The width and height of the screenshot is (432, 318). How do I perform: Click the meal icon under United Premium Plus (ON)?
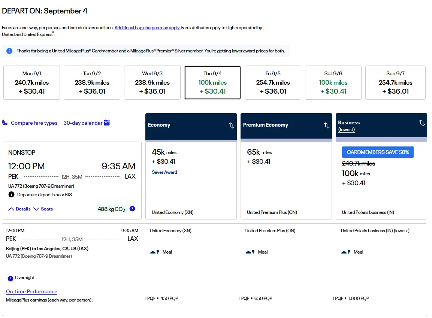[x=250, y=252]
